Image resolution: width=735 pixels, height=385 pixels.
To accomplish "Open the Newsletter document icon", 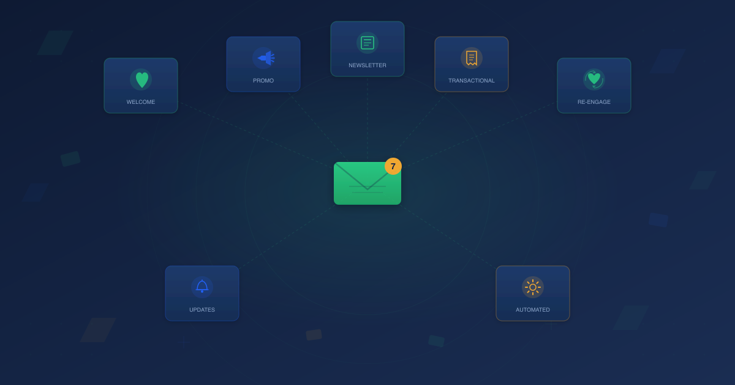I will pyautogui.click(x=367, y=42).
